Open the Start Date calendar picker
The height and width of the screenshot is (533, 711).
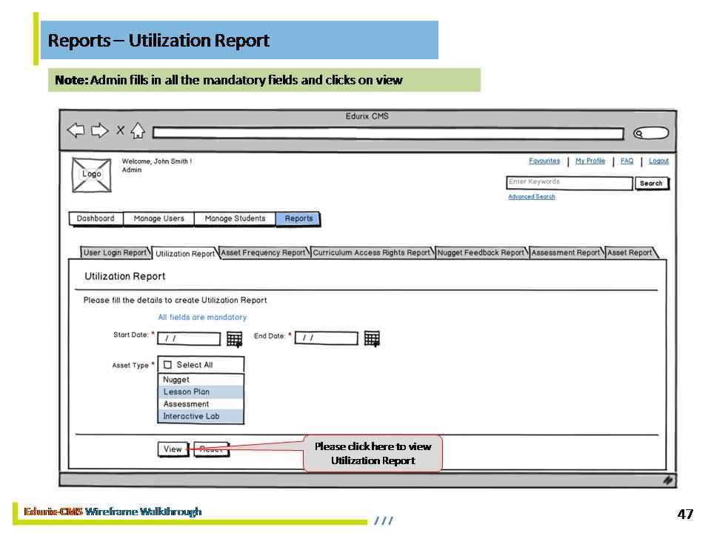pos(234,339)
